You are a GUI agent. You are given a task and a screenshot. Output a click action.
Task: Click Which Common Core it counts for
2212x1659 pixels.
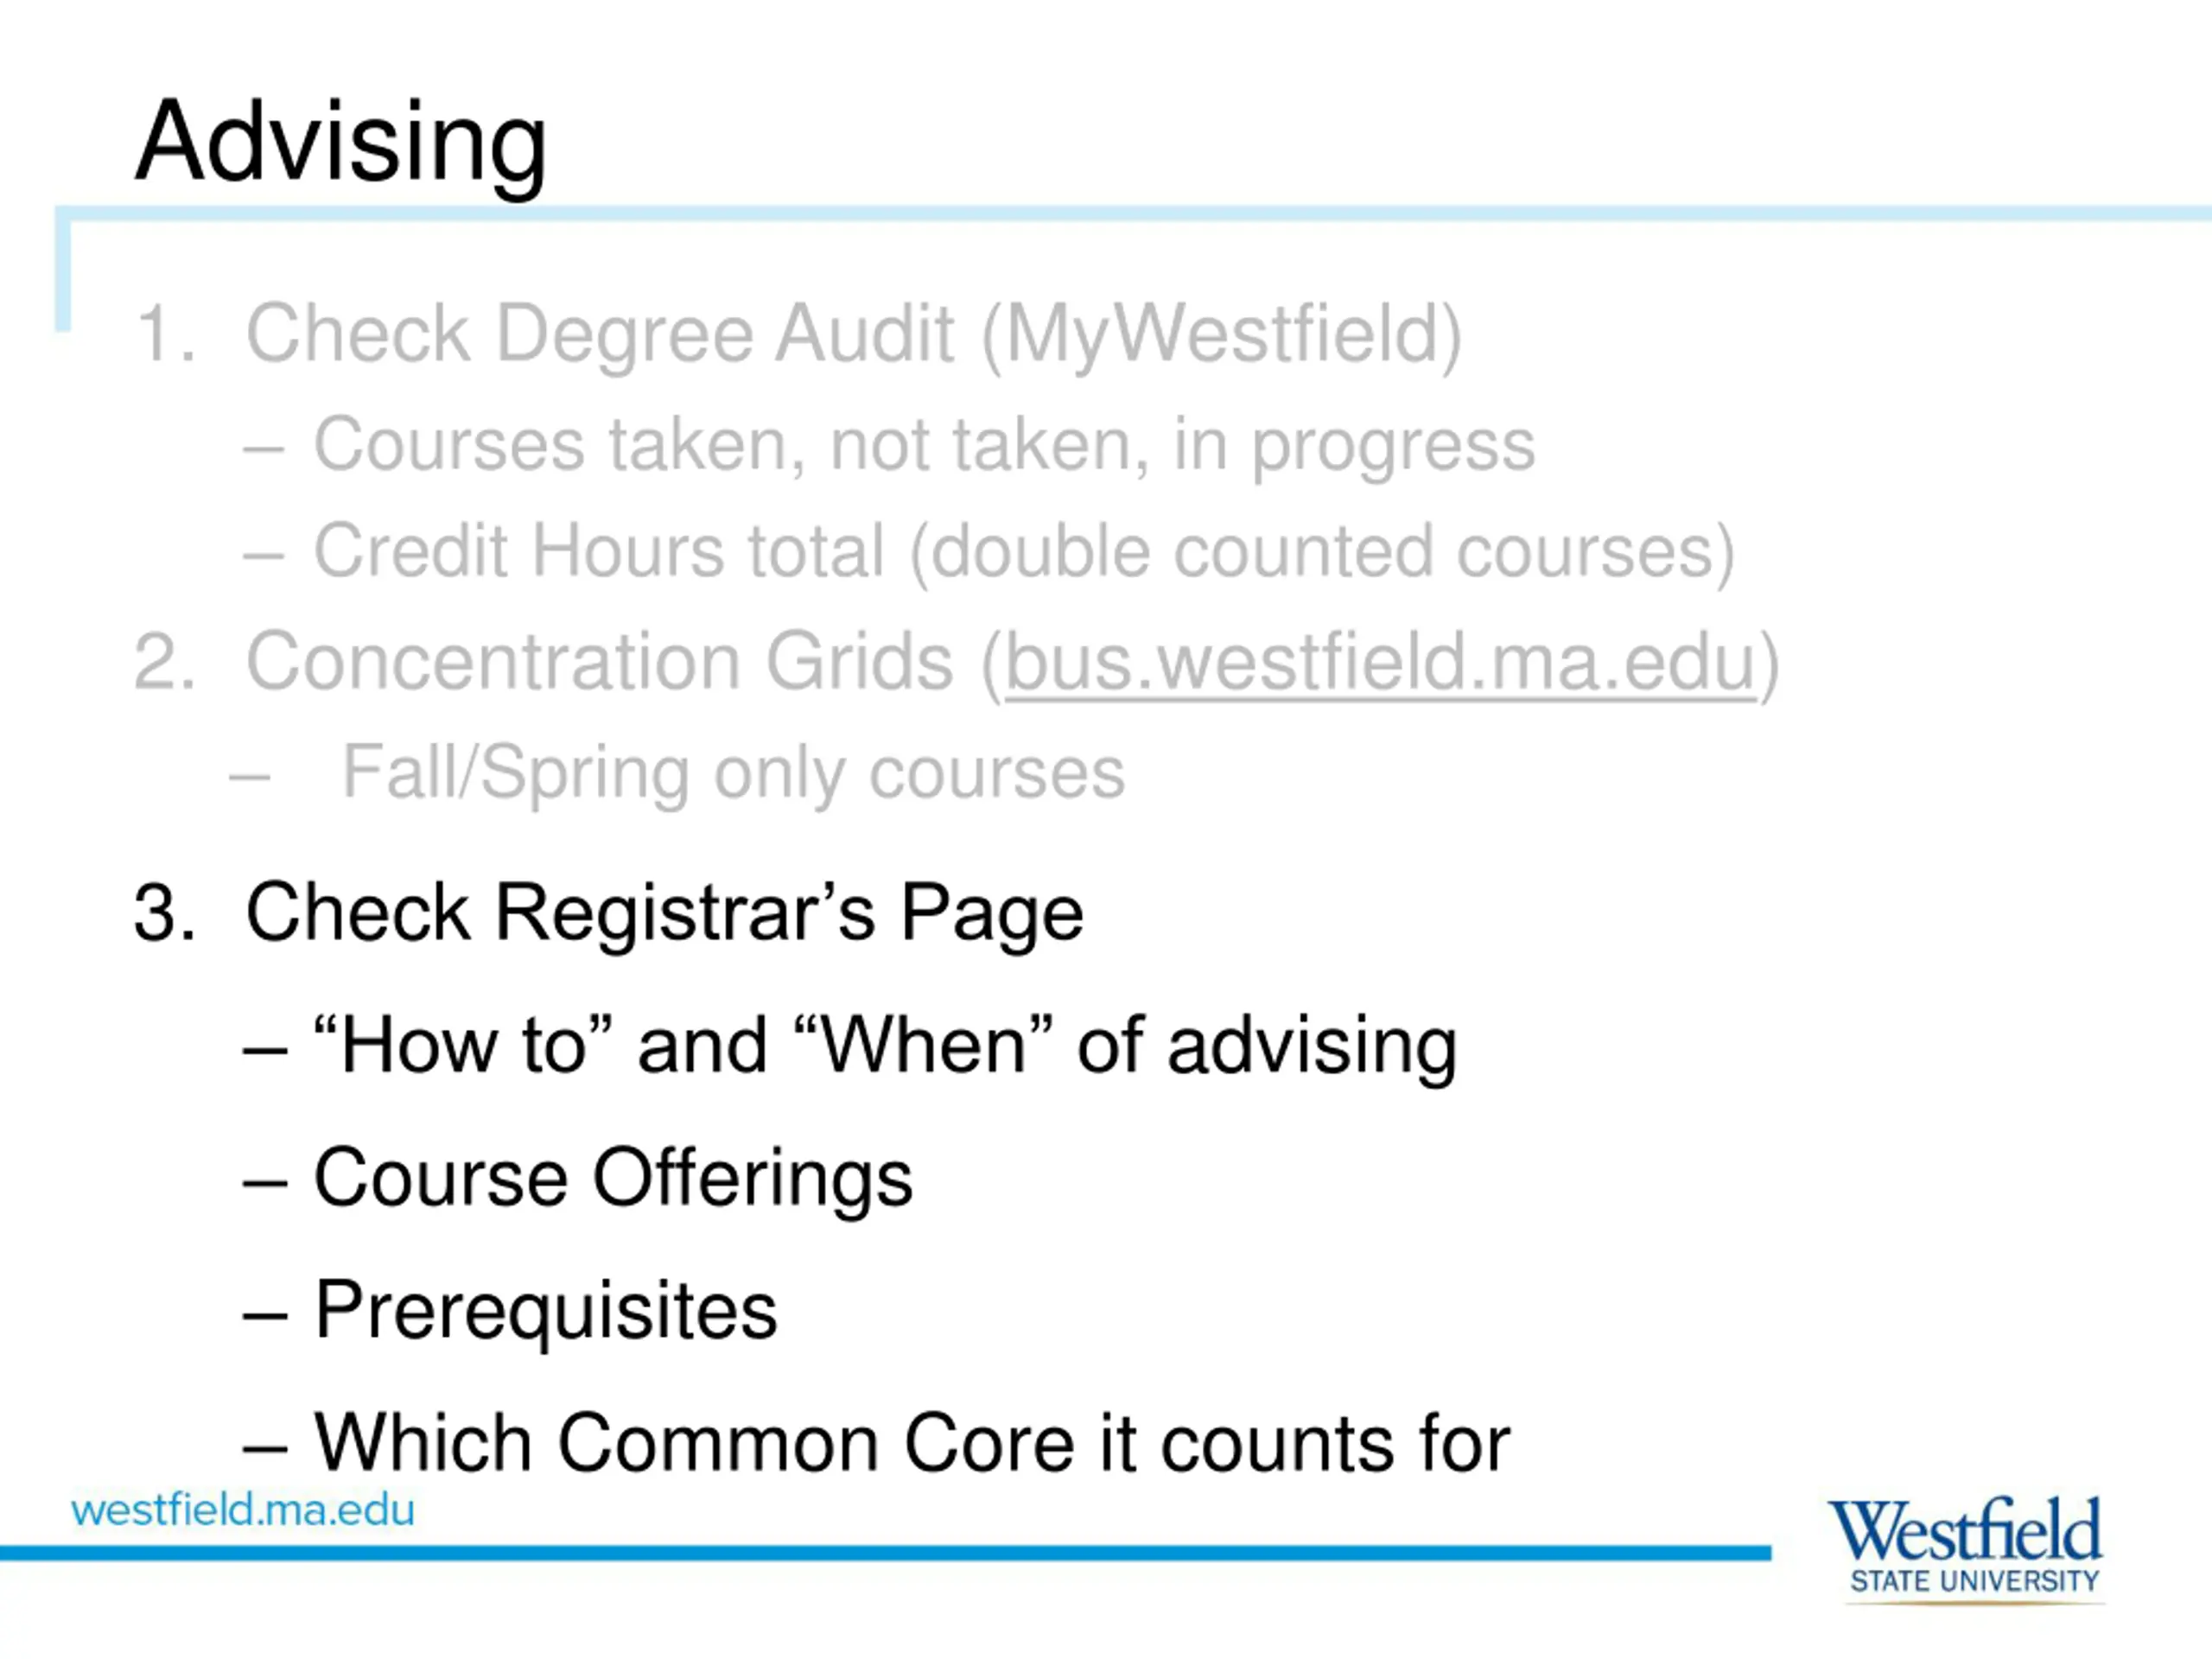pos(877,1443)
